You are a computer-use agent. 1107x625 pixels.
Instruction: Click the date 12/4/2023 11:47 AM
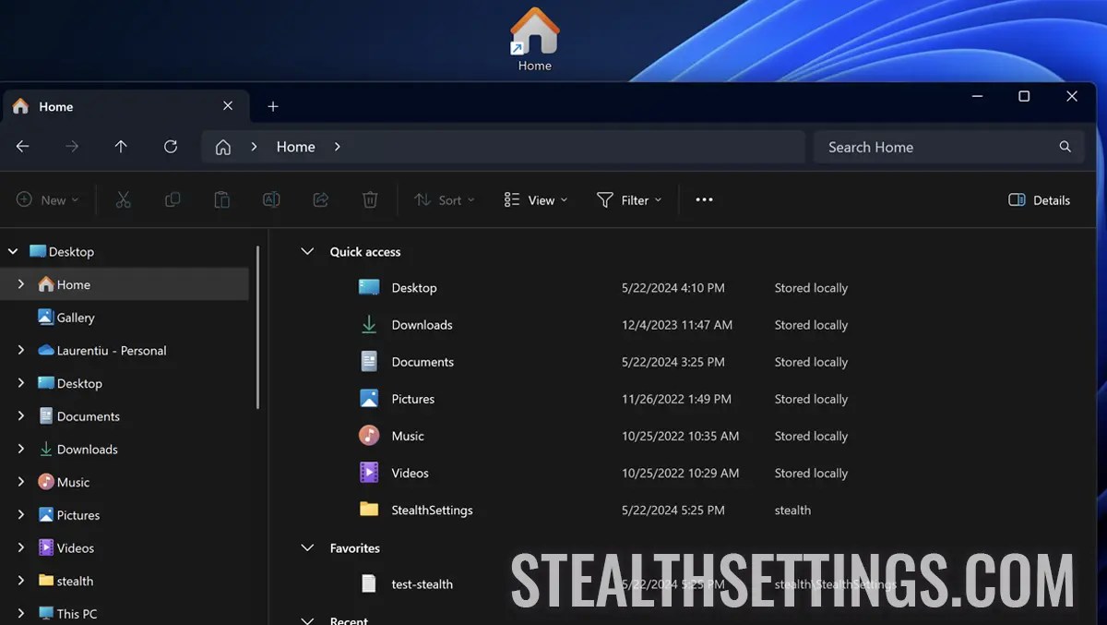coord(677,325)
